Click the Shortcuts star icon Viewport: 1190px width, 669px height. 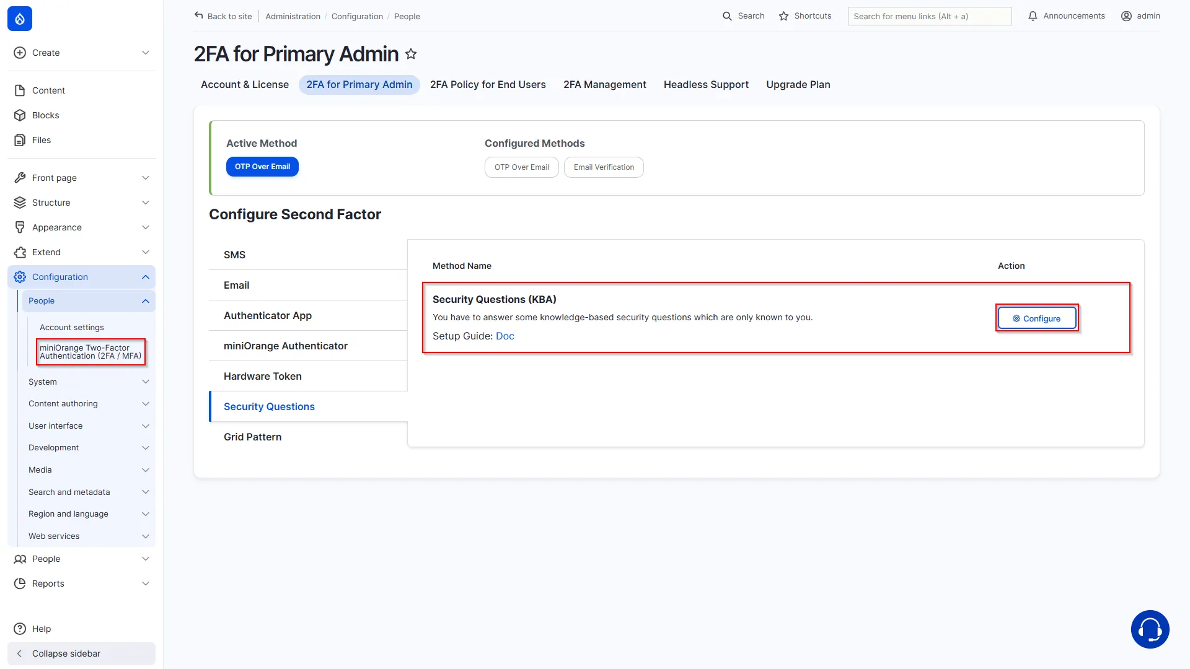783,16
